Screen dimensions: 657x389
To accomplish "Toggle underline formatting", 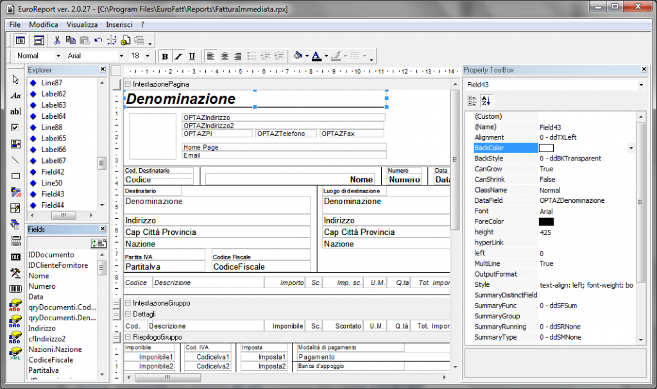I will [x=191, y=56].
